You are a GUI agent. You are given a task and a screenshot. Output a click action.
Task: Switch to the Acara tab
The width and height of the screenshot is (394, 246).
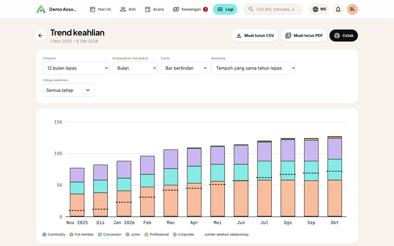[x=154, y=9]
